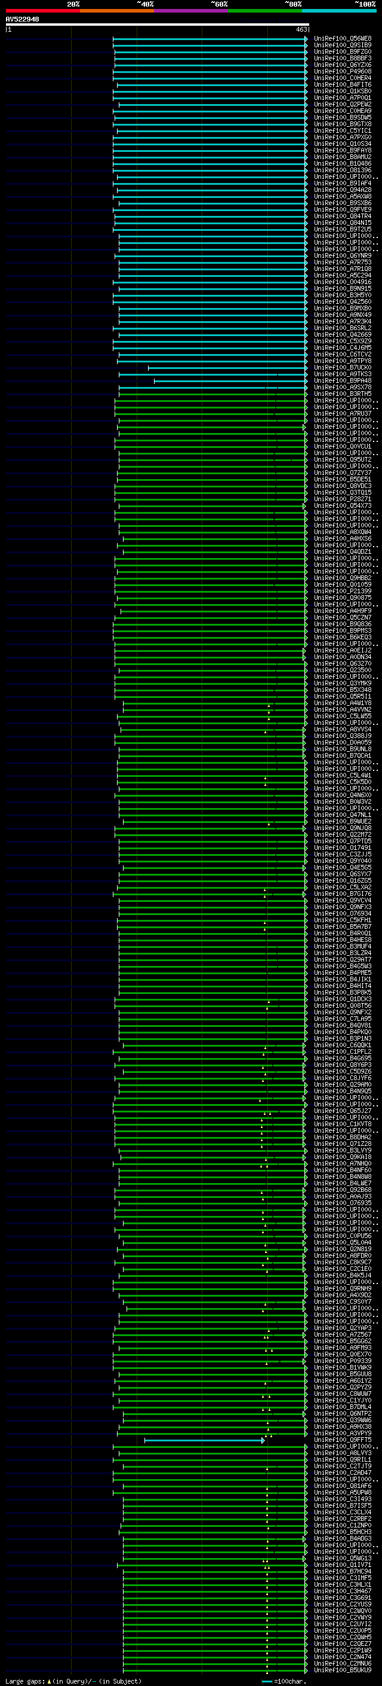The width and height of the screenshot is (382, 1686).
Task: Select the UniRef100_B9UNL8 label
Action: tap(343, 749)
